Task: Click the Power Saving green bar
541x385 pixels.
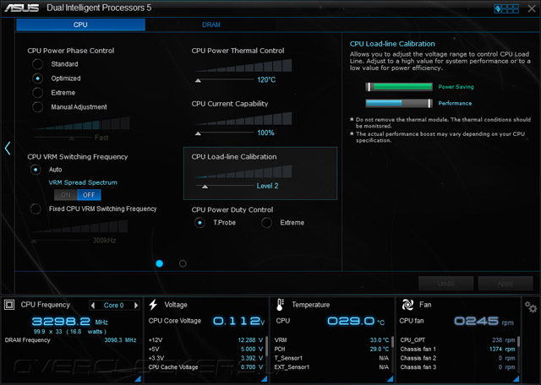Action: click(x=399, y=87)
